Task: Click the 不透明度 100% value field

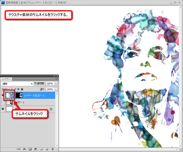Action: point(50,84)
